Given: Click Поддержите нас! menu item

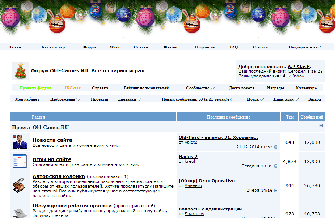Looking at the screenshot, I should pos(305,47).
